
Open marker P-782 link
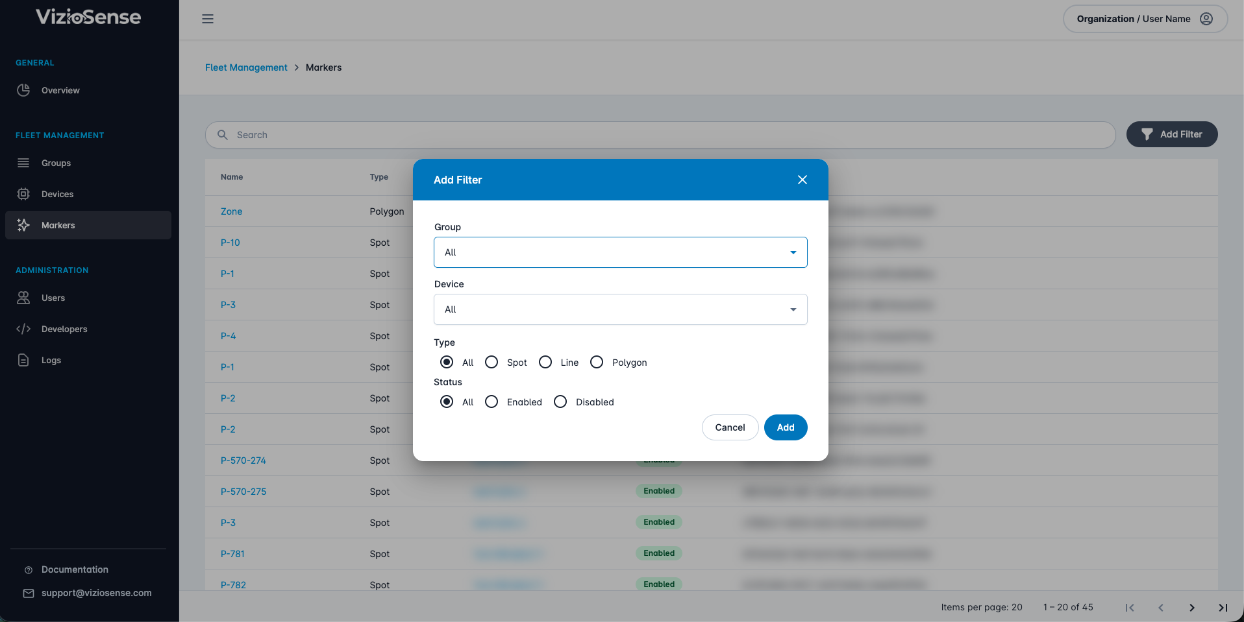(x=233, y=585)
